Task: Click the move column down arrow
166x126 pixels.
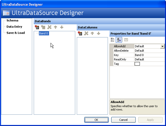Action: coord(99,33)
